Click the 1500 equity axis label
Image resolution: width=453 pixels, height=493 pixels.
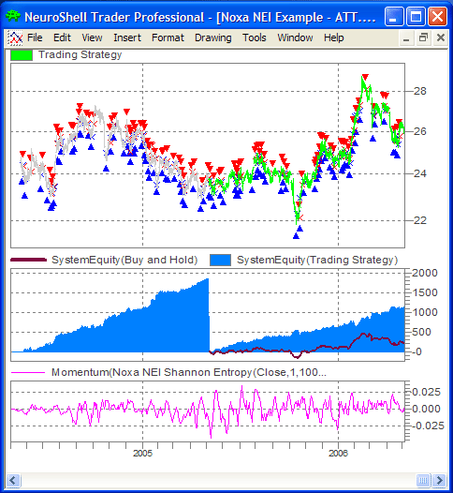coord(425,293)
